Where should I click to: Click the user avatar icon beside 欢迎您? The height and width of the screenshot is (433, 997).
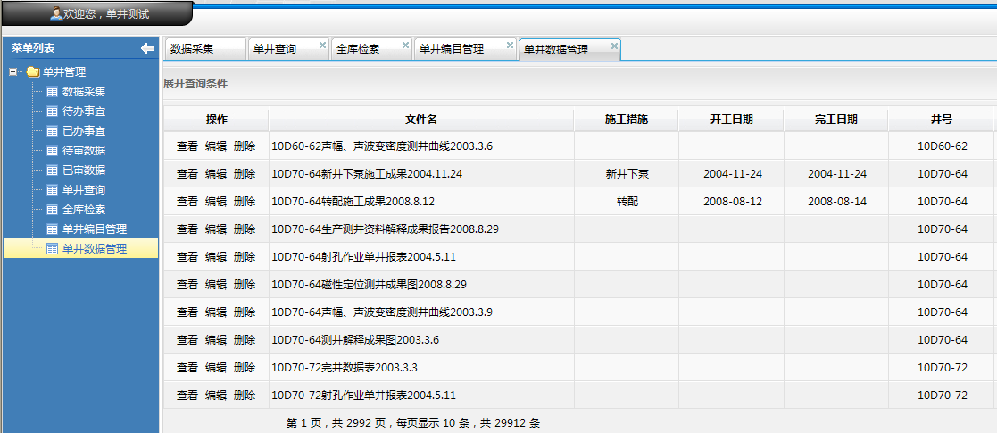click(55, 13)
